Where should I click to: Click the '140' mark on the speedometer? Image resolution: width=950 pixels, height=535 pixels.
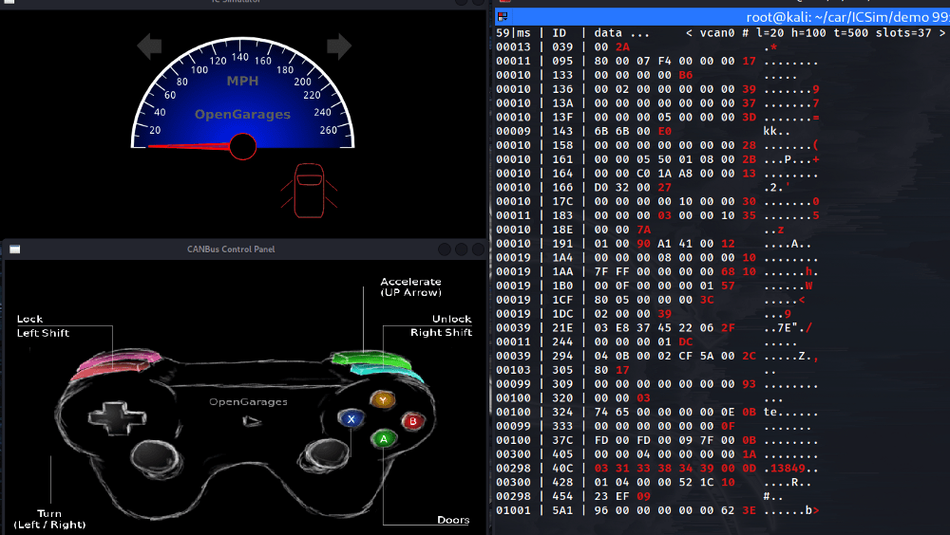[240, 57]
